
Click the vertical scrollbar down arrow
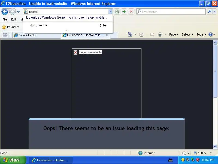(215, 147)
